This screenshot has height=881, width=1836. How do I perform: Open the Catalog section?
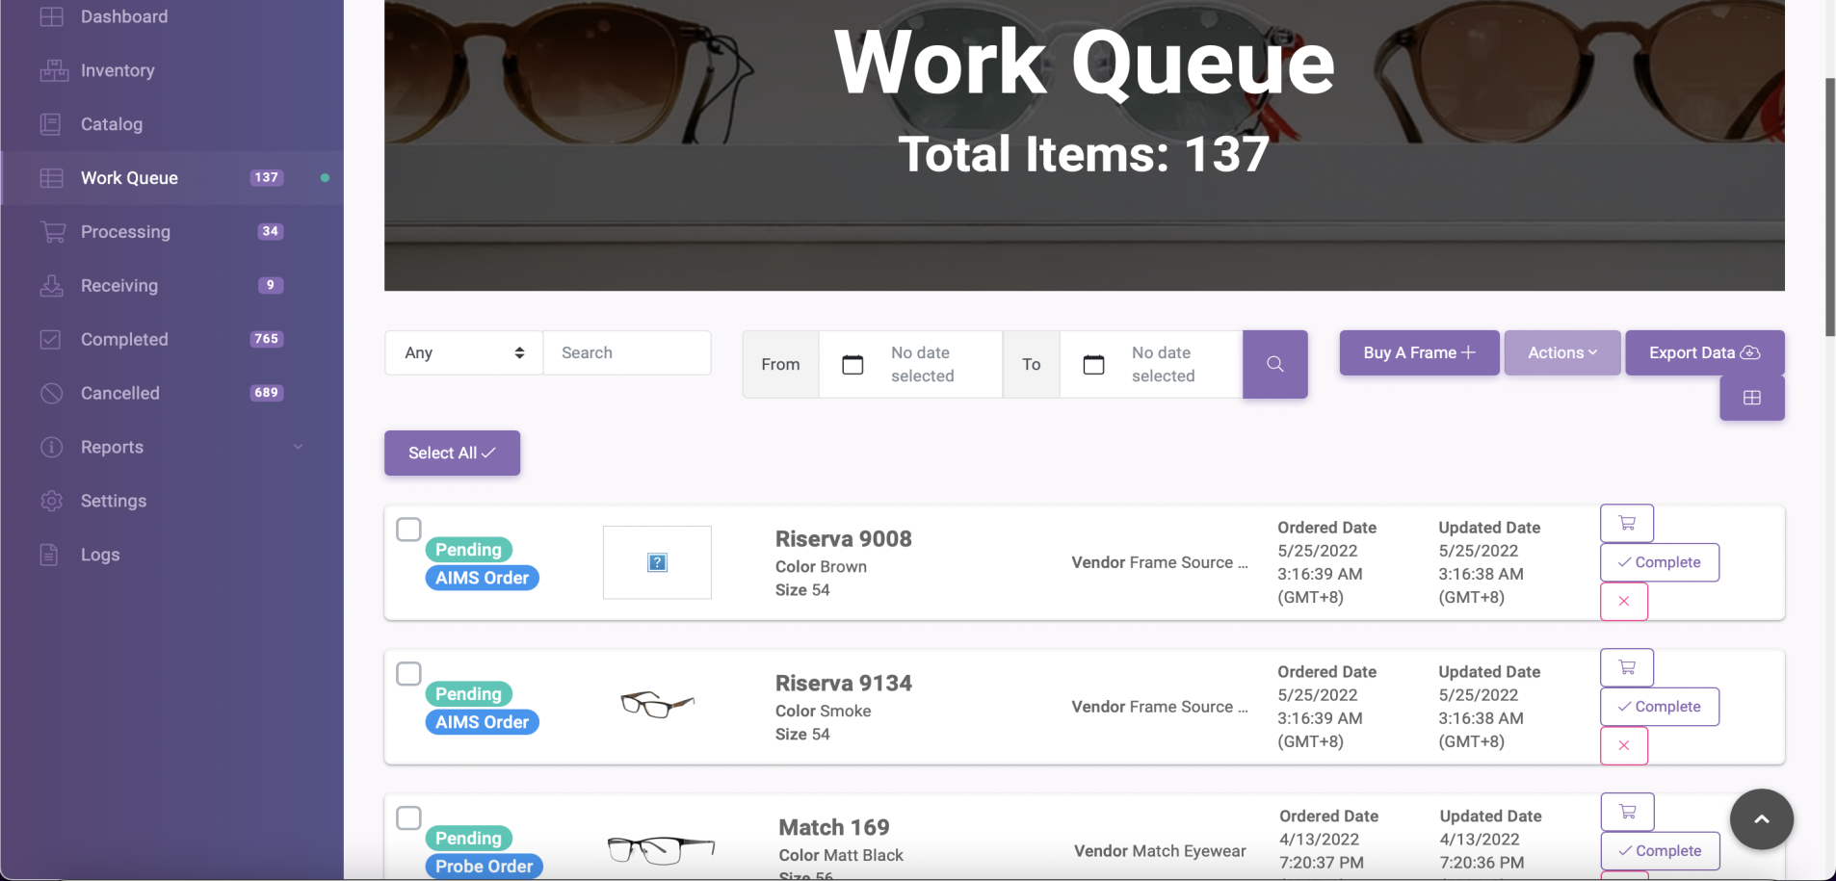[112, 124]
